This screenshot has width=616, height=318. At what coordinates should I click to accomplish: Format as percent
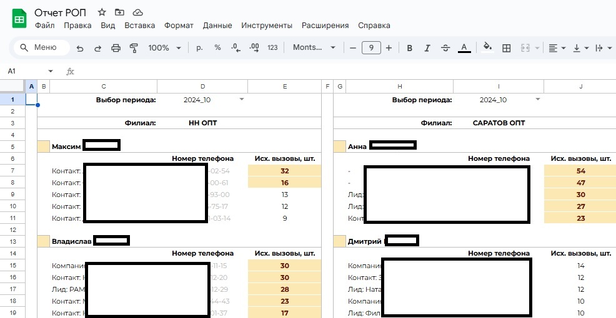tap(217, 48)
